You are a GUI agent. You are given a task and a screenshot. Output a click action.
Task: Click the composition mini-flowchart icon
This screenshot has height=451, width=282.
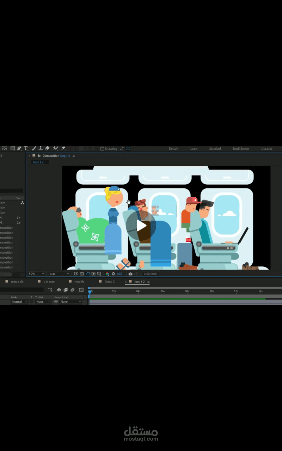[x=50, y=290]
